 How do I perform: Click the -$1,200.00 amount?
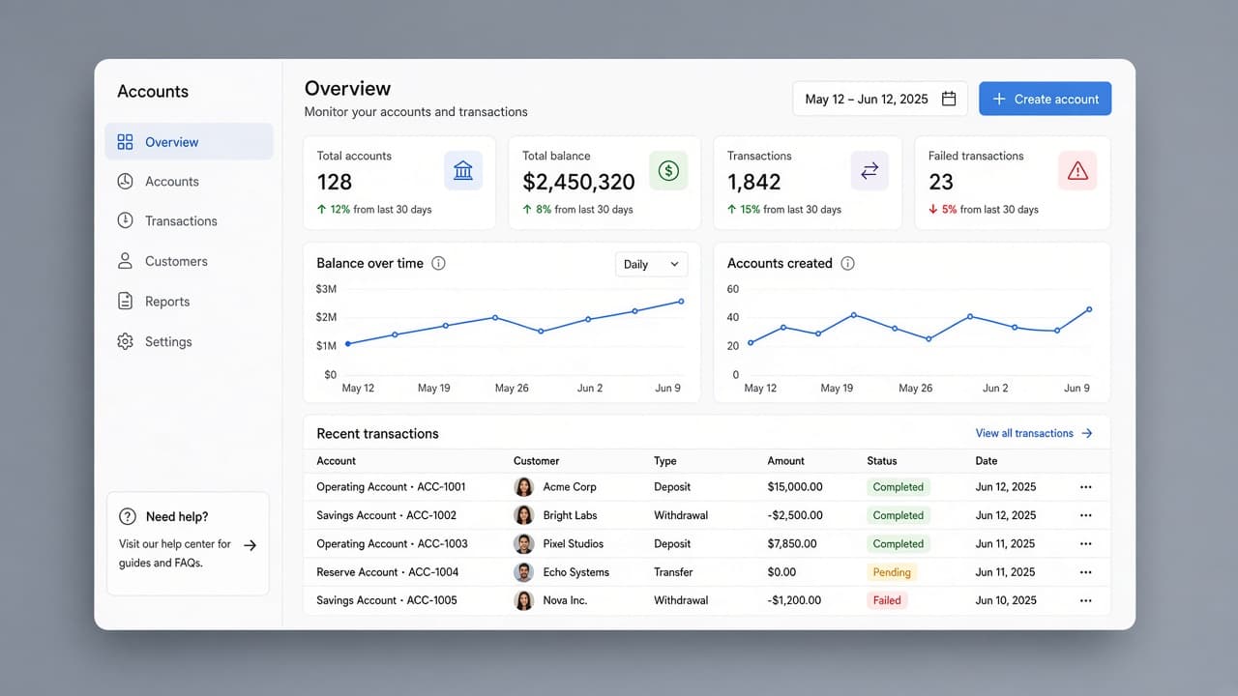tap(794, 600)
